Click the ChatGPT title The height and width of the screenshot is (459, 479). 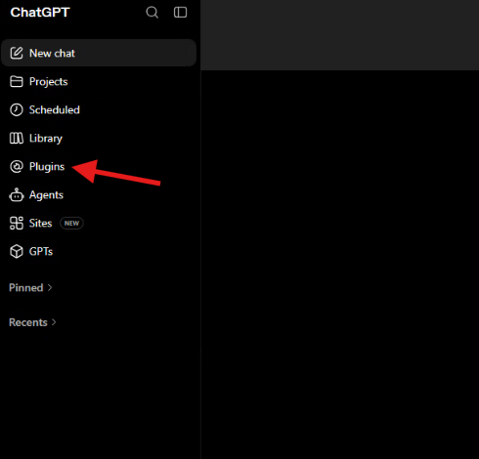pos(40,13)
